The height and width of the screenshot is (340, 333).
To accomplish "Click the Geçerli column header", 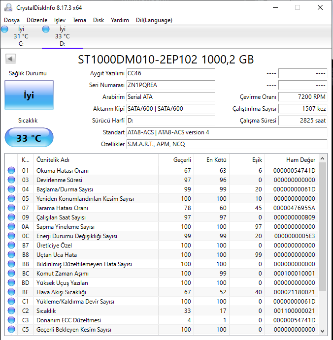I will coord(176,160).
